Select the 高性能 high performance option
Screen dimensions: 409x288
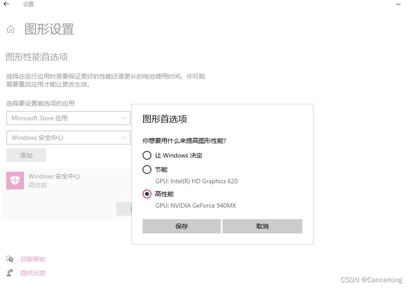point(147,194)
